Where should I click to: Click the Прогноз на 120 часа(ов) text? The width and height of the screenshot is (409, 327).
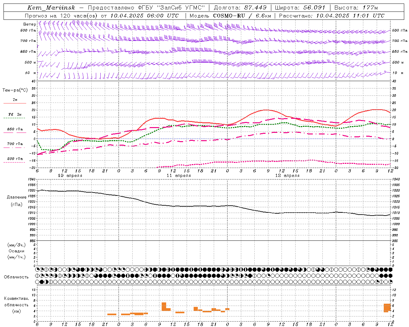(61, 16)
